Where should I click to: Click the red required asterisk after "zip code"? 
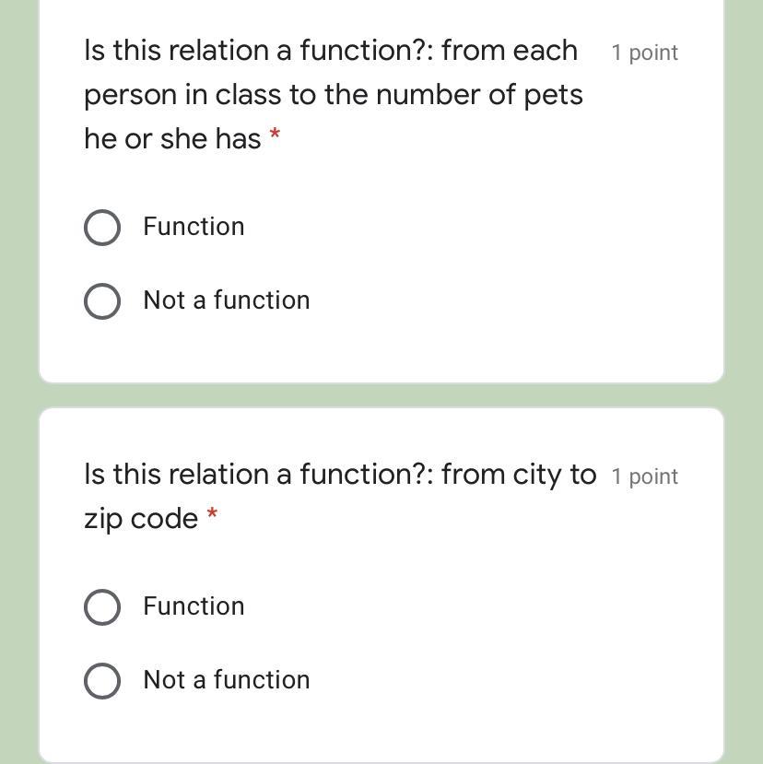click(x=212, y=516)
